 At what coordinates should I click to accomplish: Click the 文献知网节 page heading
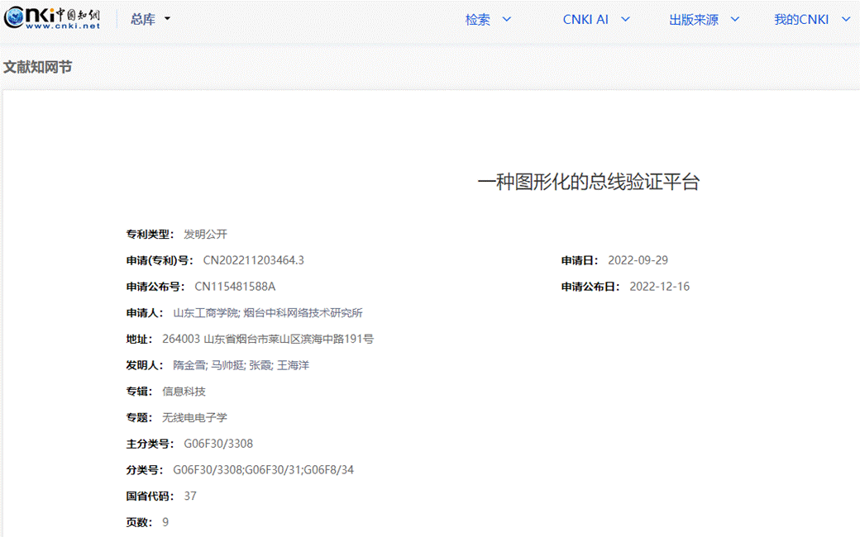point(37,67)
